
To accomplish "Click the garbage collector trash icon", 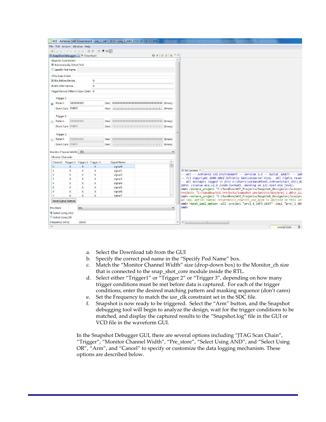I will (299, 227).
